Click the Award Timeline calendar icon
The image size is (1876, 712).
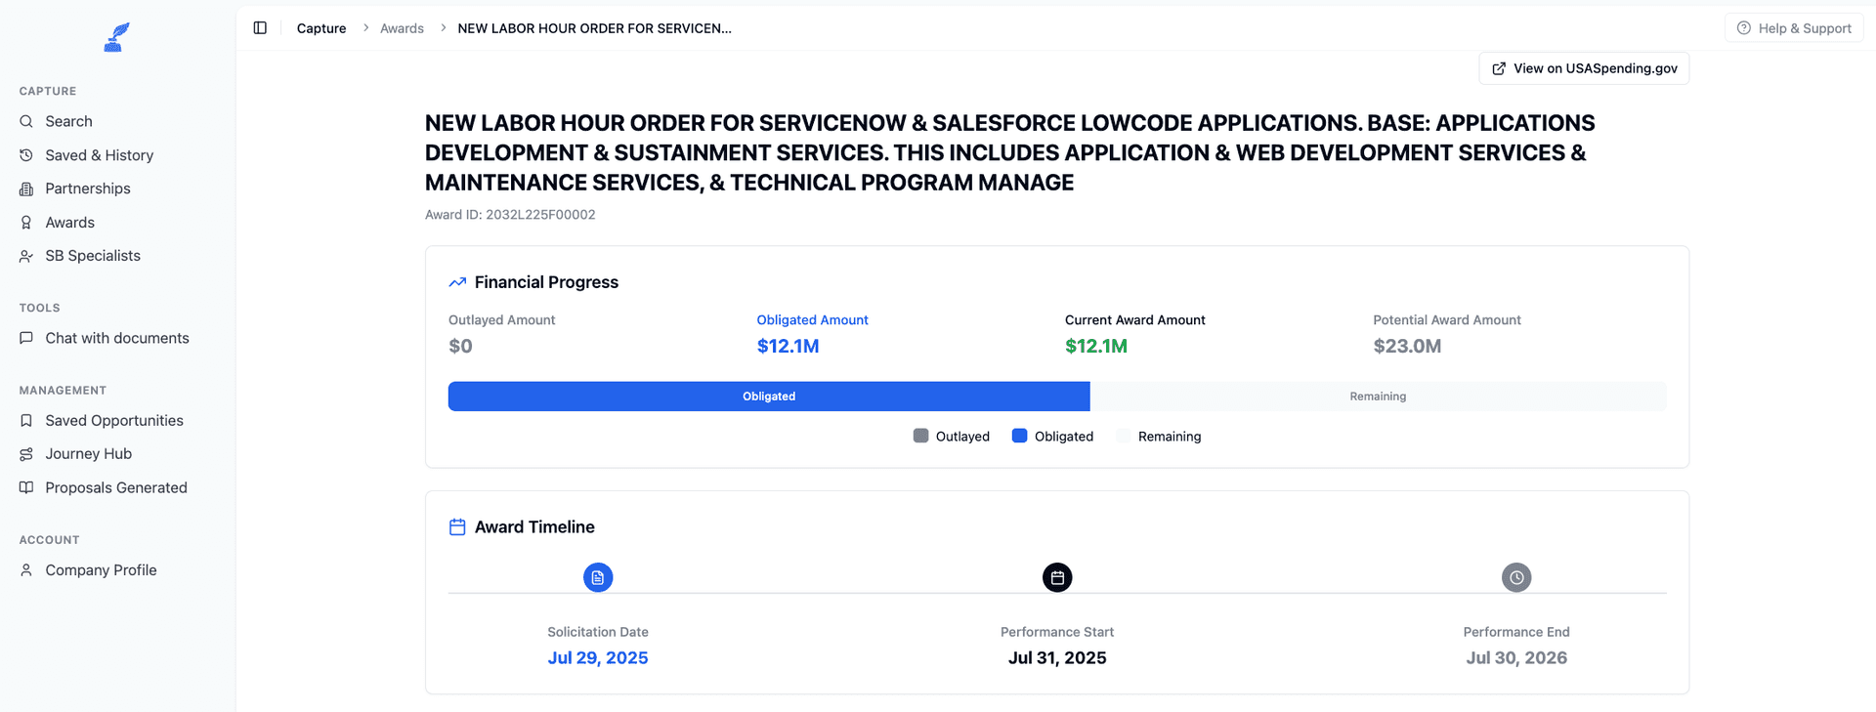pyautogui.click(x=457, y=527)
